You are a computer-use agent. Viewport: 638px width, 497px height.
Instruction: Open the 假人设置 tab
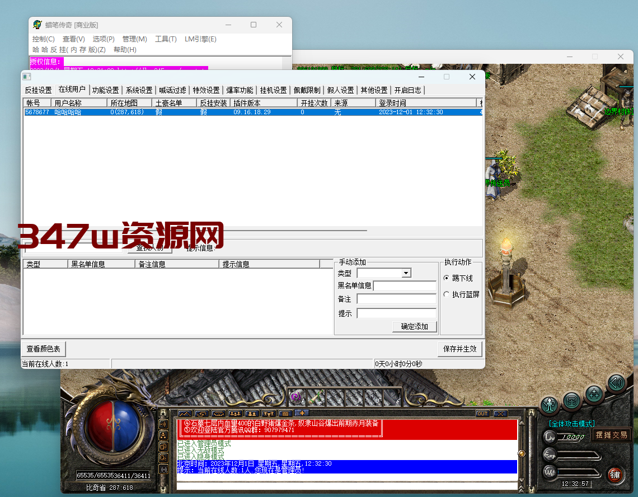coord(341,90)
